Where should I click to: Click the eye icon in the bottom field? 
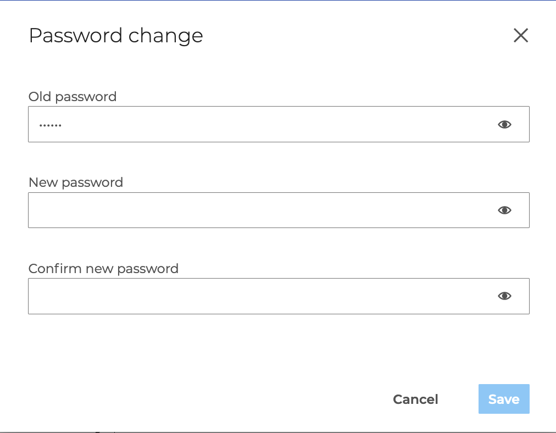coord(504,296)
